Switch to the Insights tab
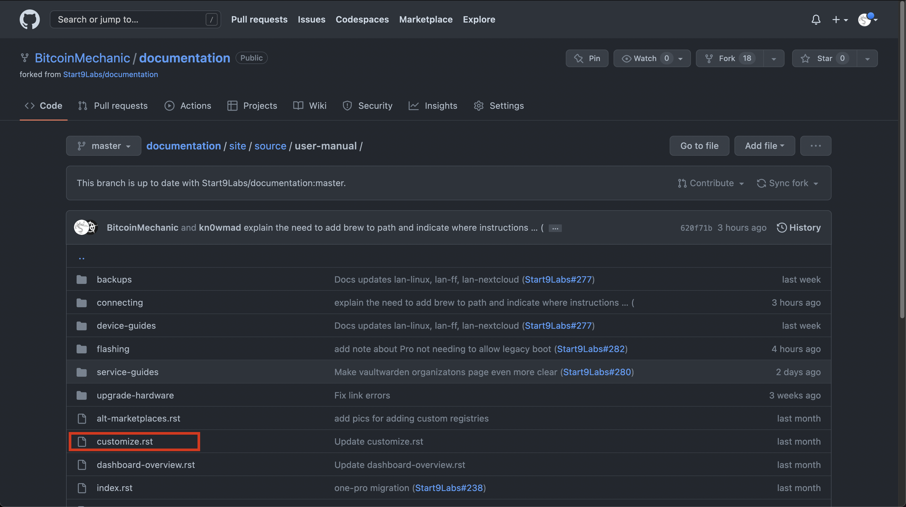906x507 pixels. pyautogui.click(x=433, y=105)
